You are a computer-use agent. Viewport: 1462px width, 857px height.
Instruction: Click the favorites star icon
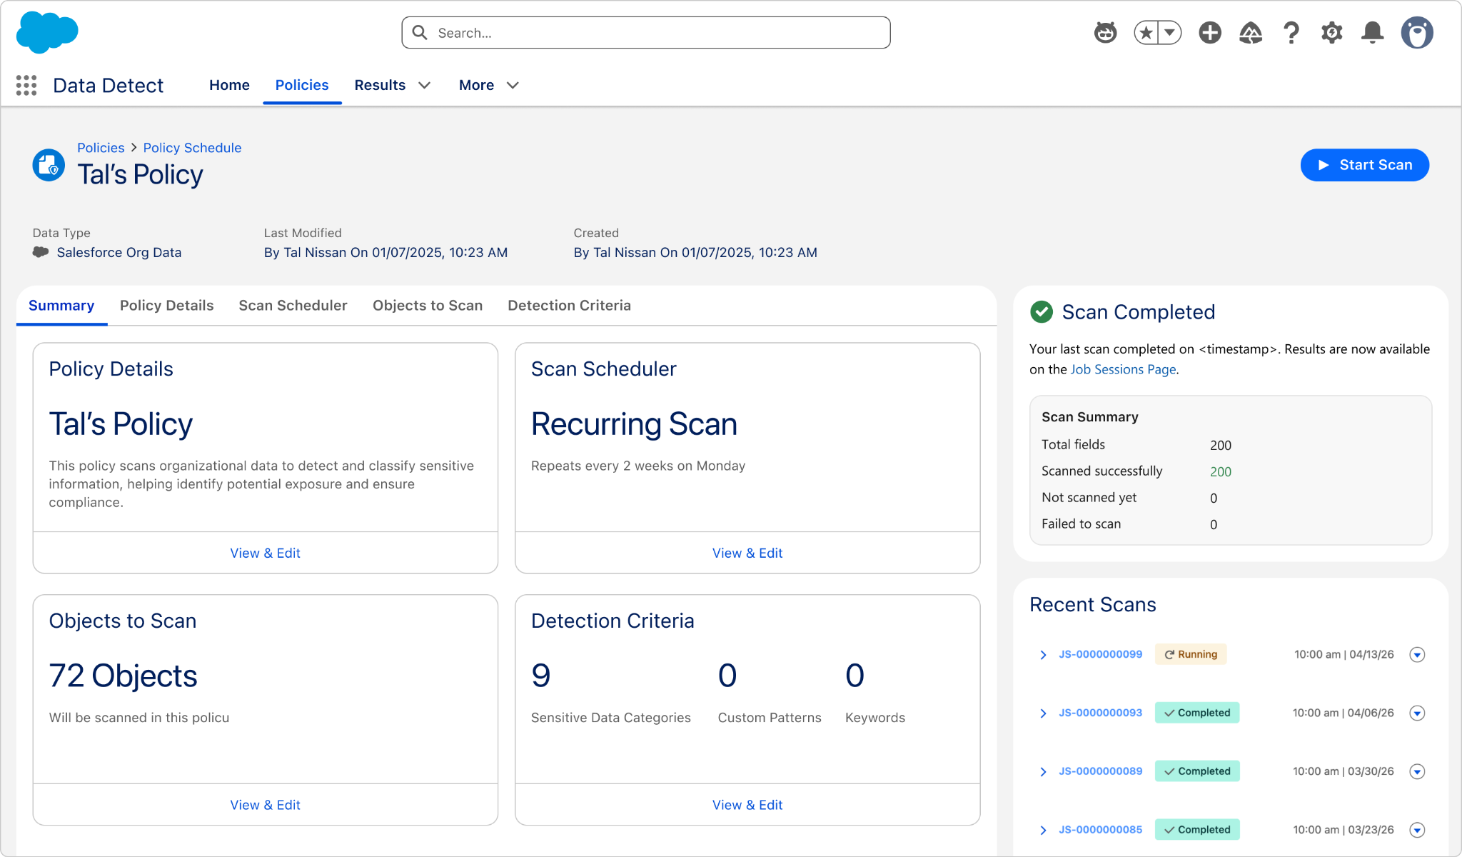click(1146, 32)
